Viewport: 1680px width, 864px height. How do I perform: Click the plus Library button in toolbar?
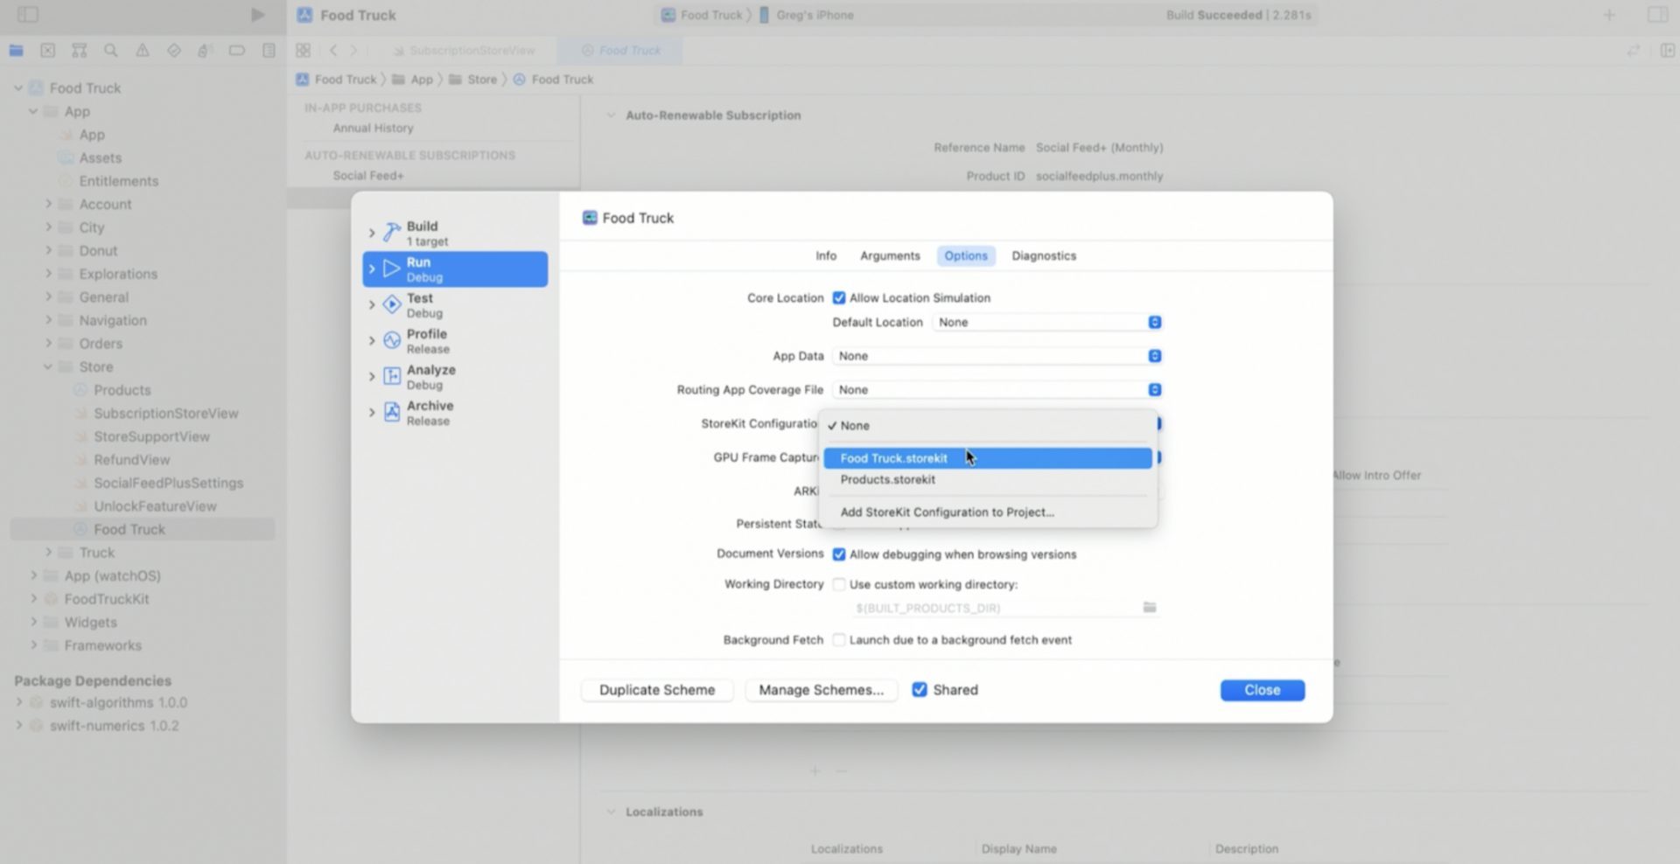[x=1609, y=15]
